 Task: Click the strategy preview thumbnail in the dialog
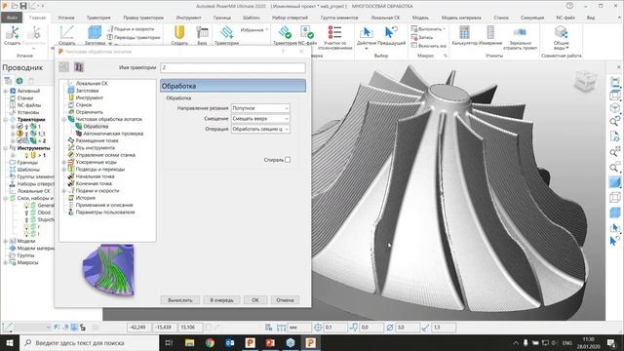click(108, 270)
